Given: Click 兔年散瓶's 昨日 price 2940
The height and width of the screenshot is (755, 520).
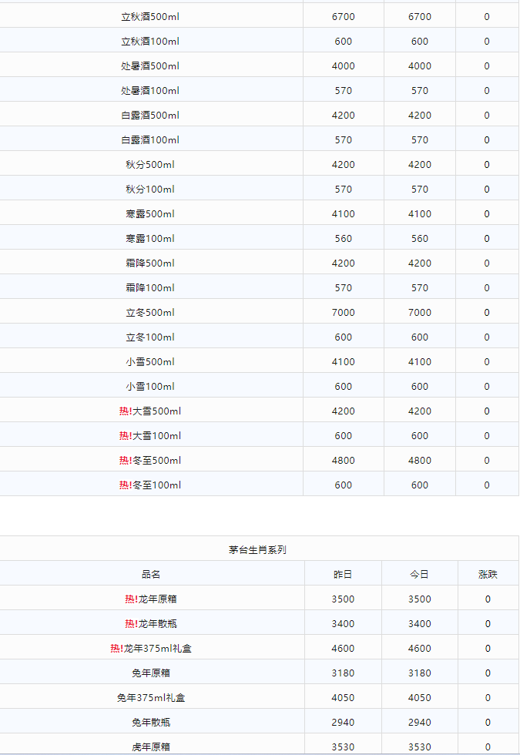Looking at the screenshot, I should [343, 723].
